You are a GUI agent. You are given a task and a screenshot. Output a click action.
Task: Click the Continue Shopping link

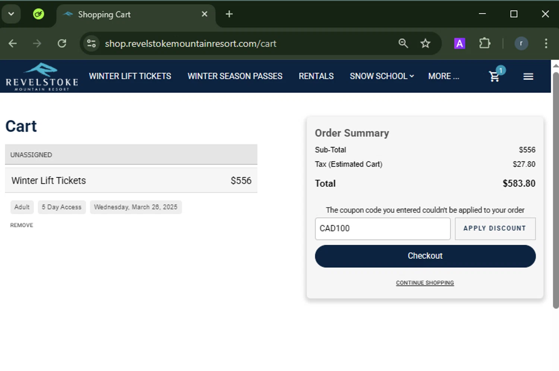click(425, 283)
